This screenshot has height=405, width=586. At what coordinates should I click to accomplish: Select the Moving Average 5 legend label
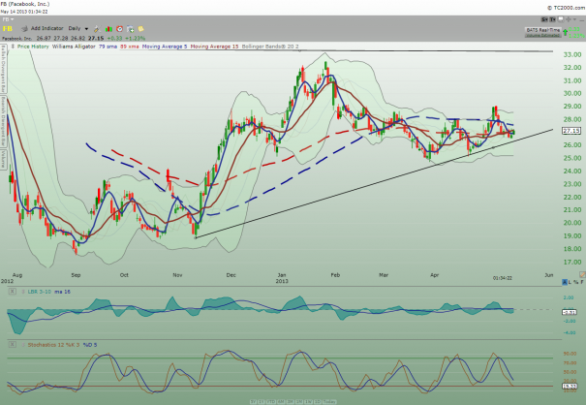165,47
